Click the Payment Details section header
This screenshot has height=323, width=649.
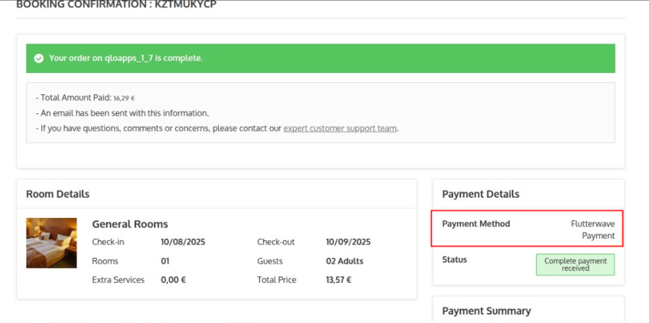click(x=480, y=194)
